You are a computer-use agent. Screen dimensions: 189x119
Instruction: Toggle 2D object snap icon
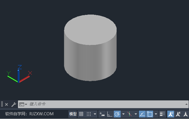pyautogui.click(x=150, y=114)
